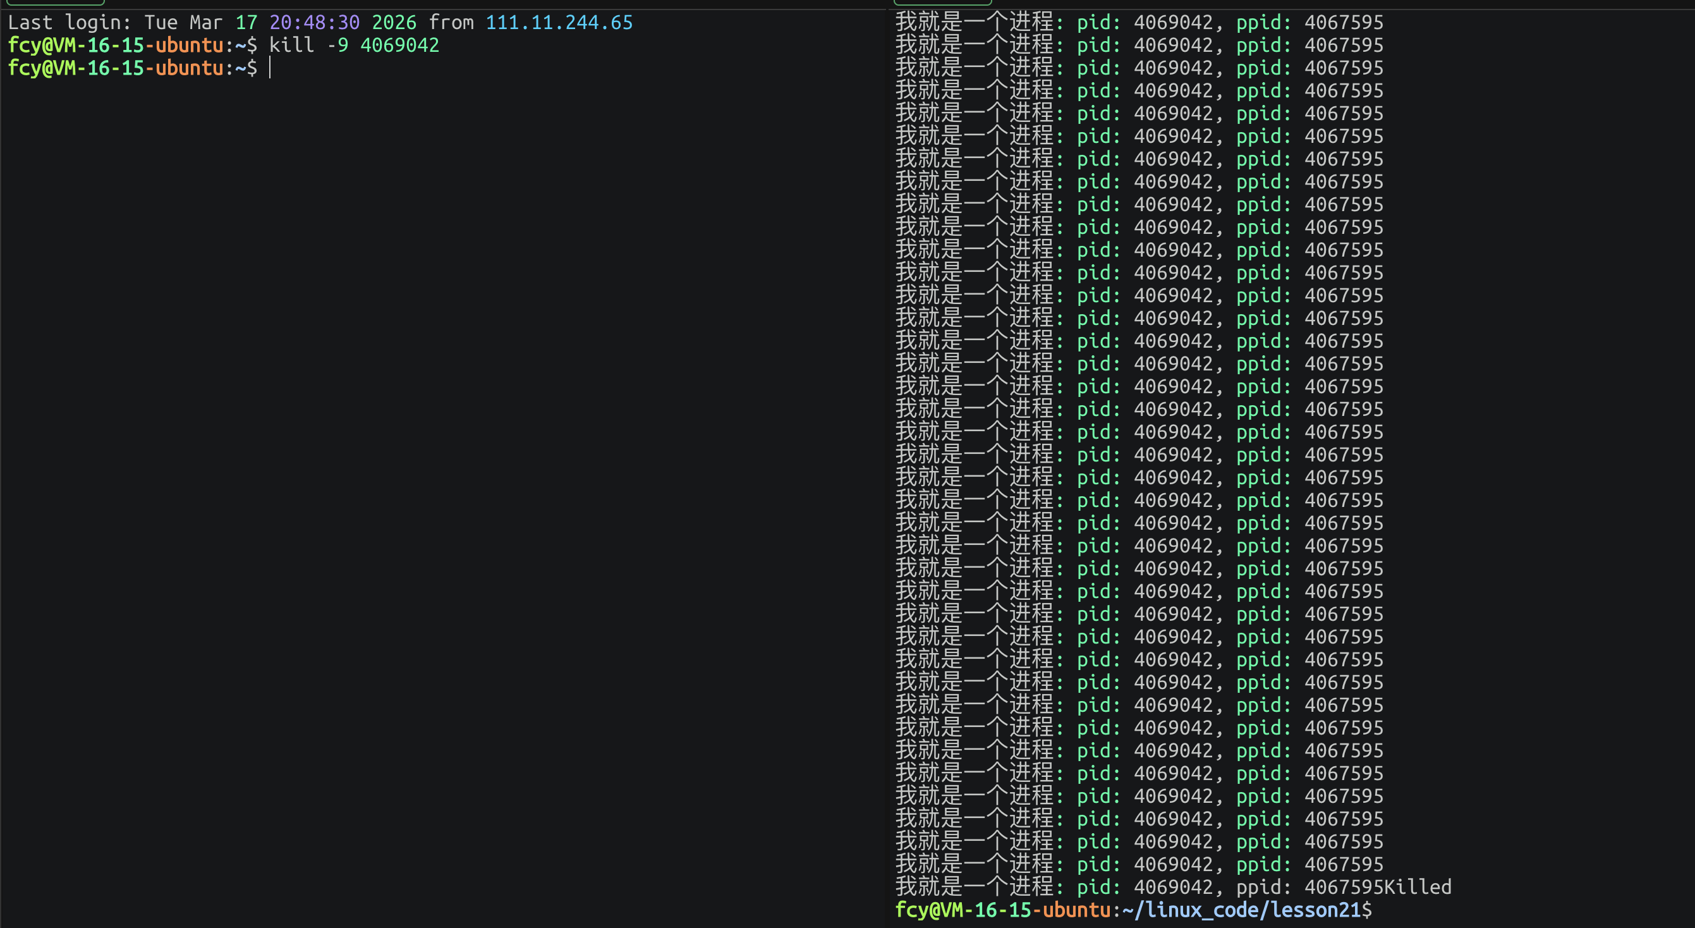Viewport: 1695px width, 928px height.
Task: Click the first ppid 4067595 in right pane
Action: [1344, 22]
